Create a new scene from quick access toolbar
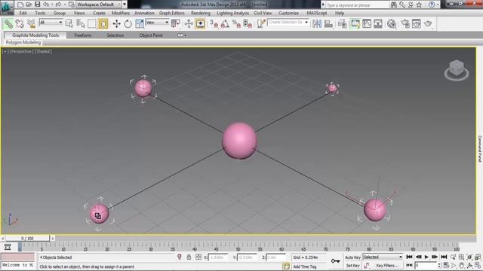The image size is (483, 271). tap(20, 5)
